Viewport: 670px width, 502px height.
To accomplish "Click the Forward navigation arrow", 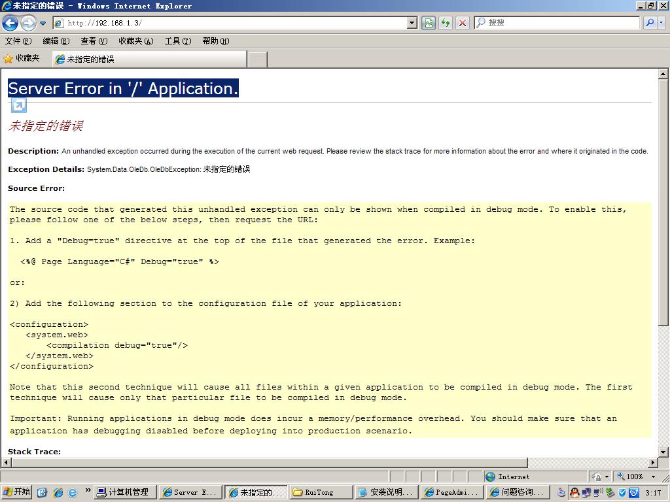I will pos(28,23).
